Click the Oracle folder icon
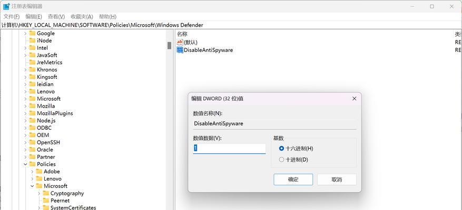The image size is (462, 210). pyautogui.click(x=32, y=150)
